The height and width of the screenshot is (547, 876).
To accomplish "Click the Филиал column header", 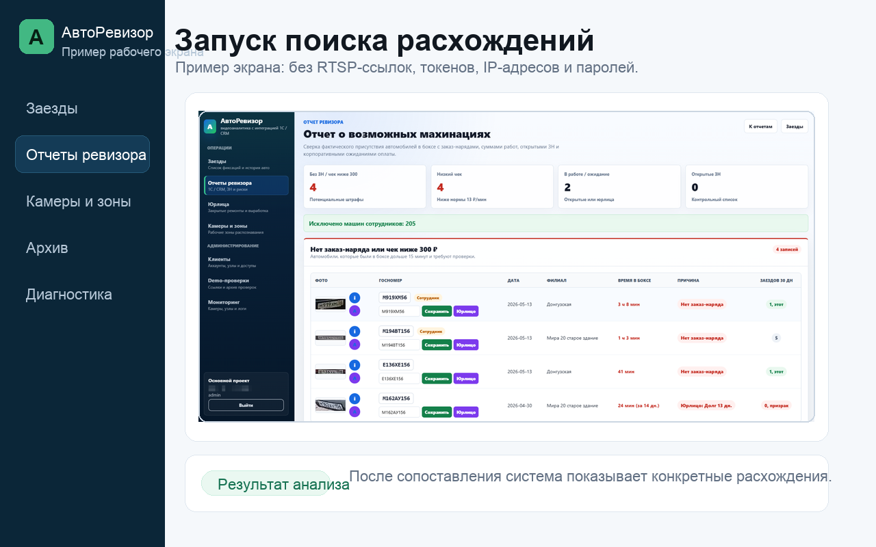I will [x=556, y=280].
